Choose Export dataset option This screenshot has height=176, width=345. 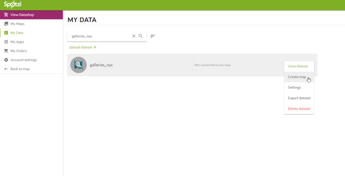coord(299,98)
